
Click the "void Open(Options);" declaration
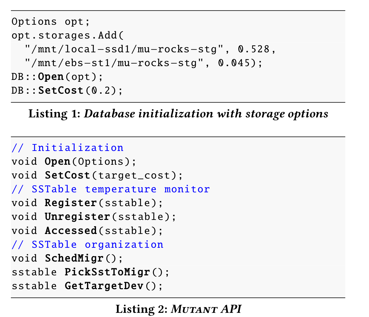pyautogui.click(x=74, y=162)
